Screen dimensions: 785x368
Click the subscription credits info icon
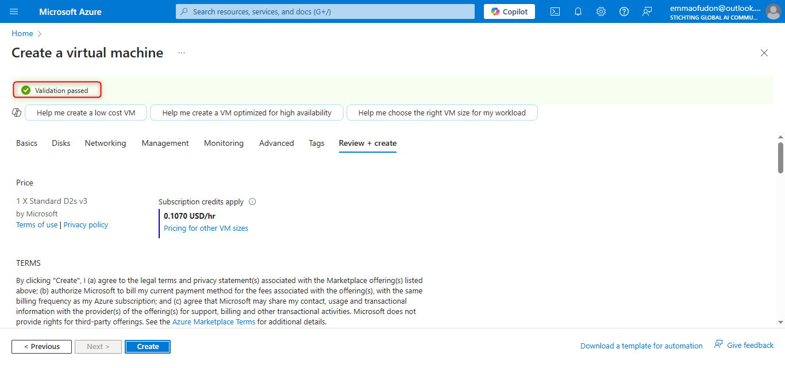(x=252, y=202)
